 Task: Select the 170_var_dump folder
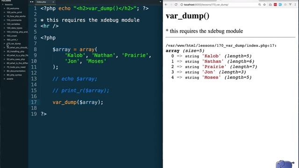(x=14, y=43)
